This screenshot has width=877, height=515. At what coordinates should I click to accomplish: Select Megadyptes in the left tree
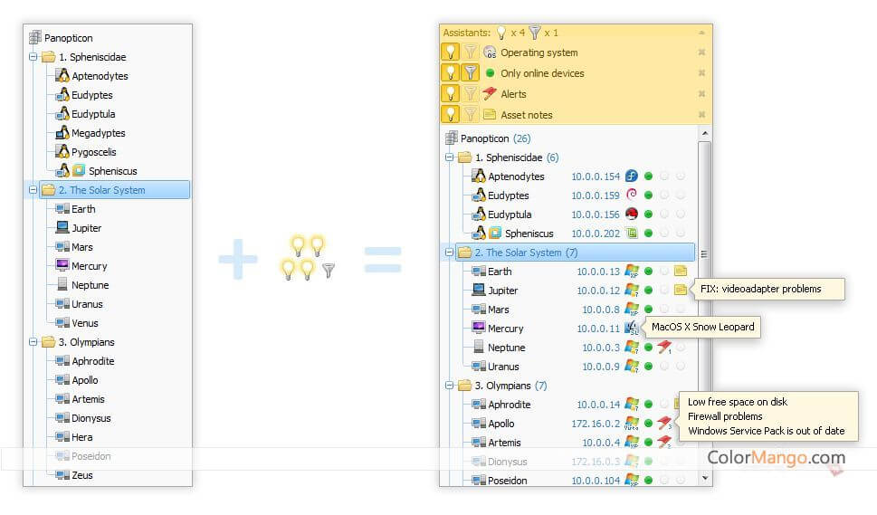coord(98,133)
